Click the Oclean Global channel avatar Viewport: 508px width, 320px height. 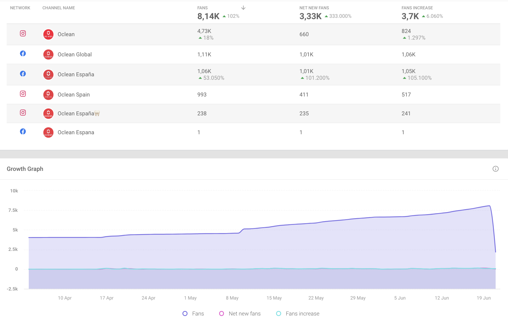pos(48,54)
